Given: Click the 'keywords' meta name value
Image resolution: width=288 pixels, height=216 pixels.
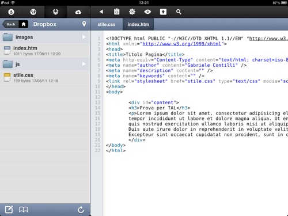Looking at the screenshot, I should point(151,76).
